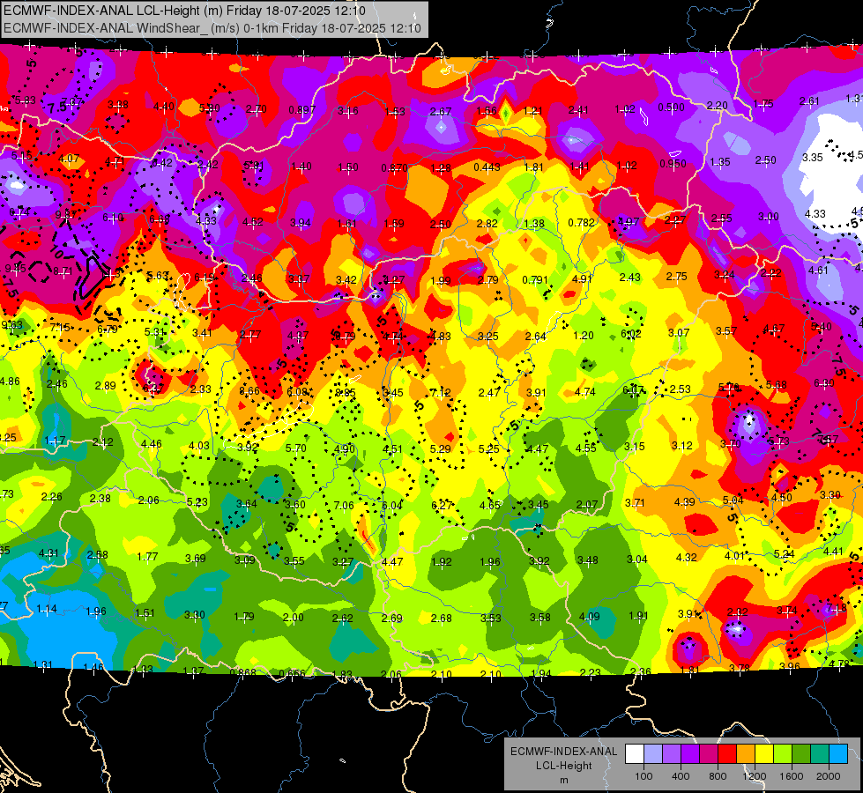Click the 0.791 wind shear value
The width and height of the screenshot is (863, 793).
point(535,280)
